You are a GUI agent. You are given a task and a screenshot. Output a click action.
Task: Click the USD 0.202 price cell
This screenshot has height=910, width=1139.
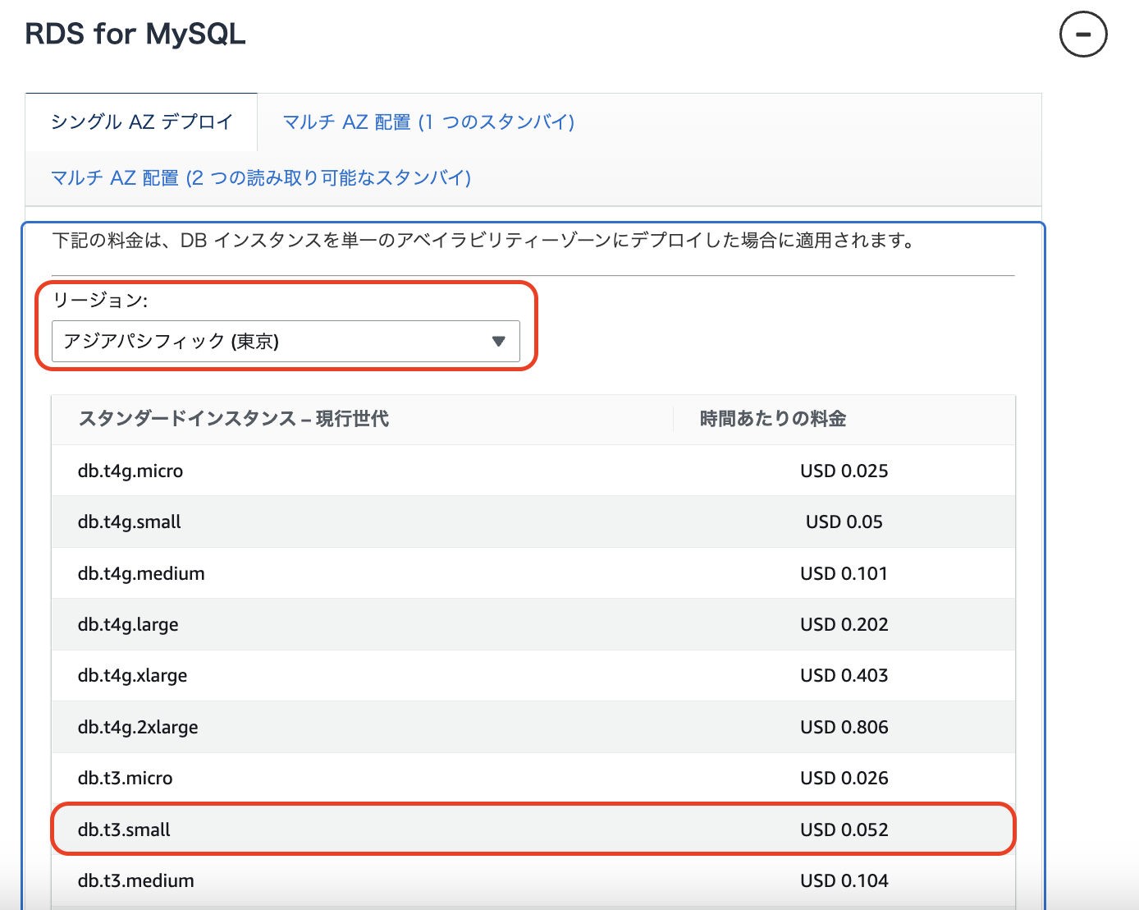click(844, 624)
